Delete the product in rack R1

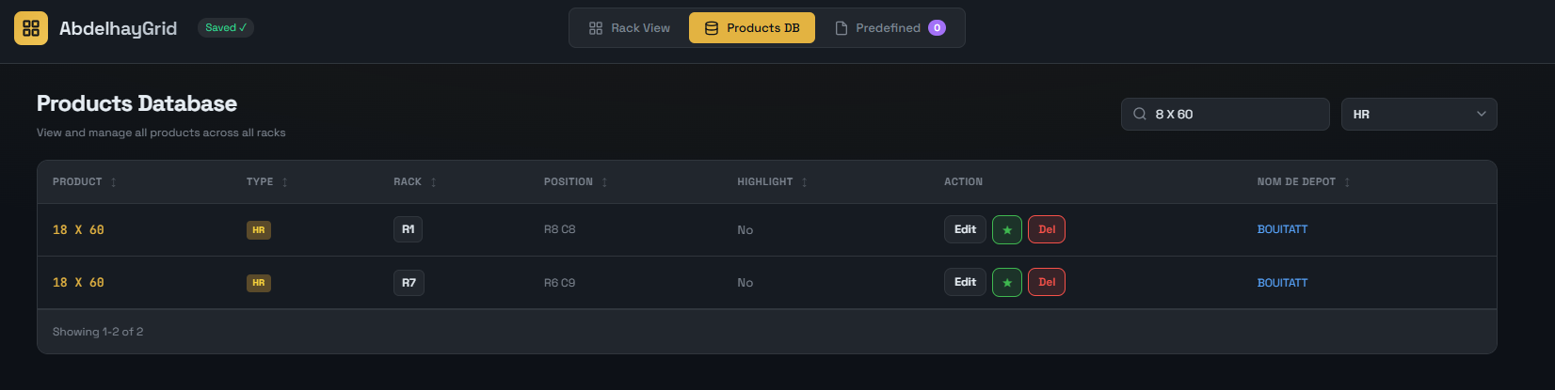click(1047, 229)
